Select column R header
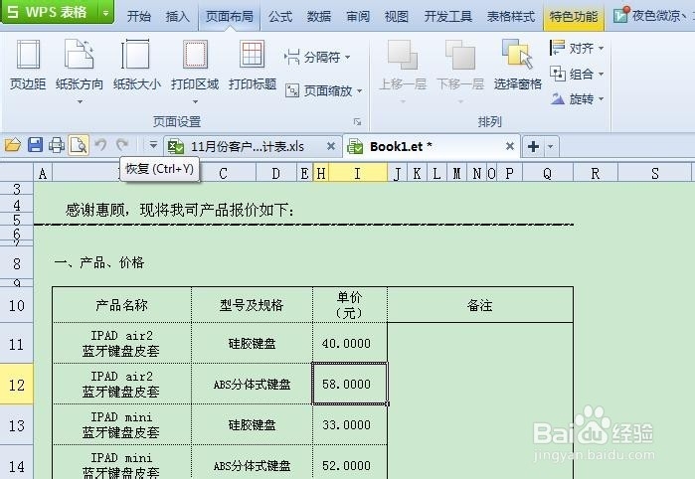695x479 pixels. [x=596, y=173]
